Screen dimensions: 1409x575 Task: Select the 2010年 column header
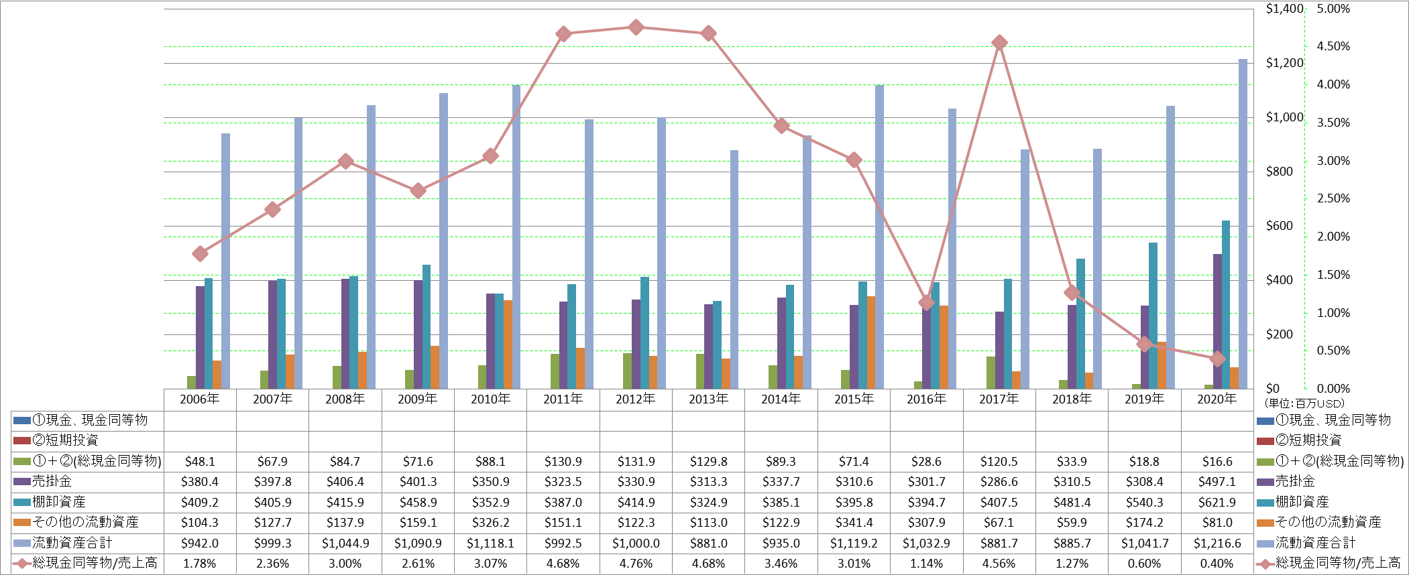click(490, 399)
